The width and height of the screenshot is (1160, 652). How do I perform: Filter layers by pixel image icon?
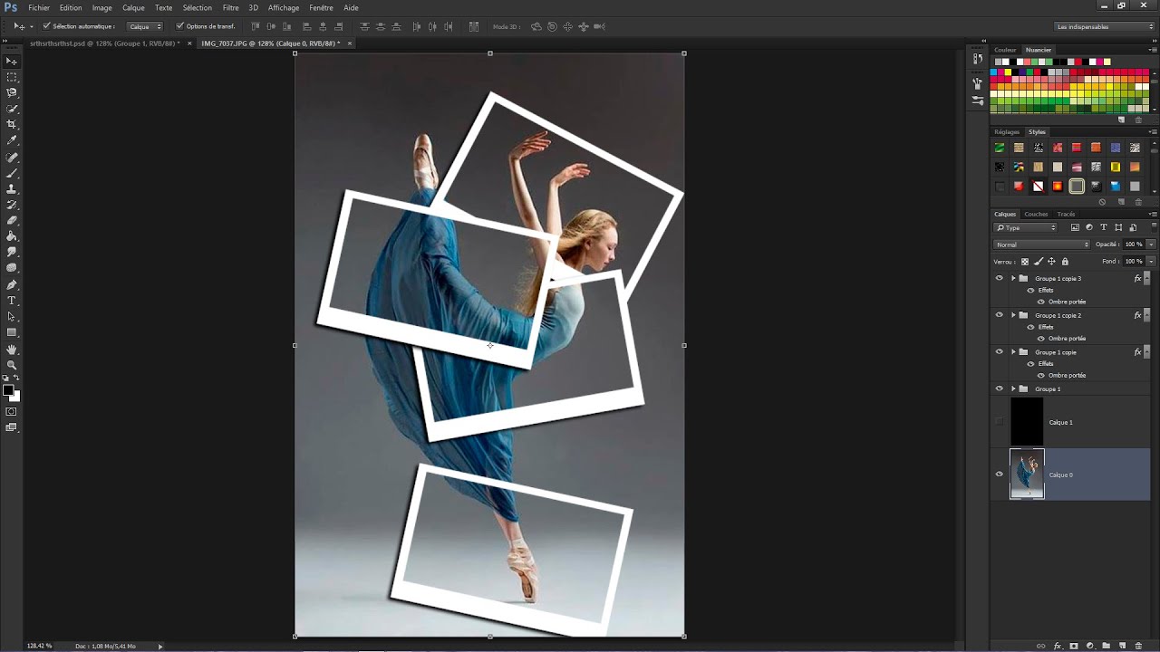[1075, 227]
